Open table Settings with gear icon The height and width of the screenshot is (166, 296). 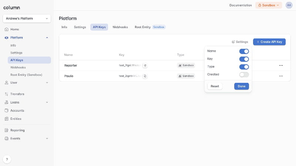240,42
